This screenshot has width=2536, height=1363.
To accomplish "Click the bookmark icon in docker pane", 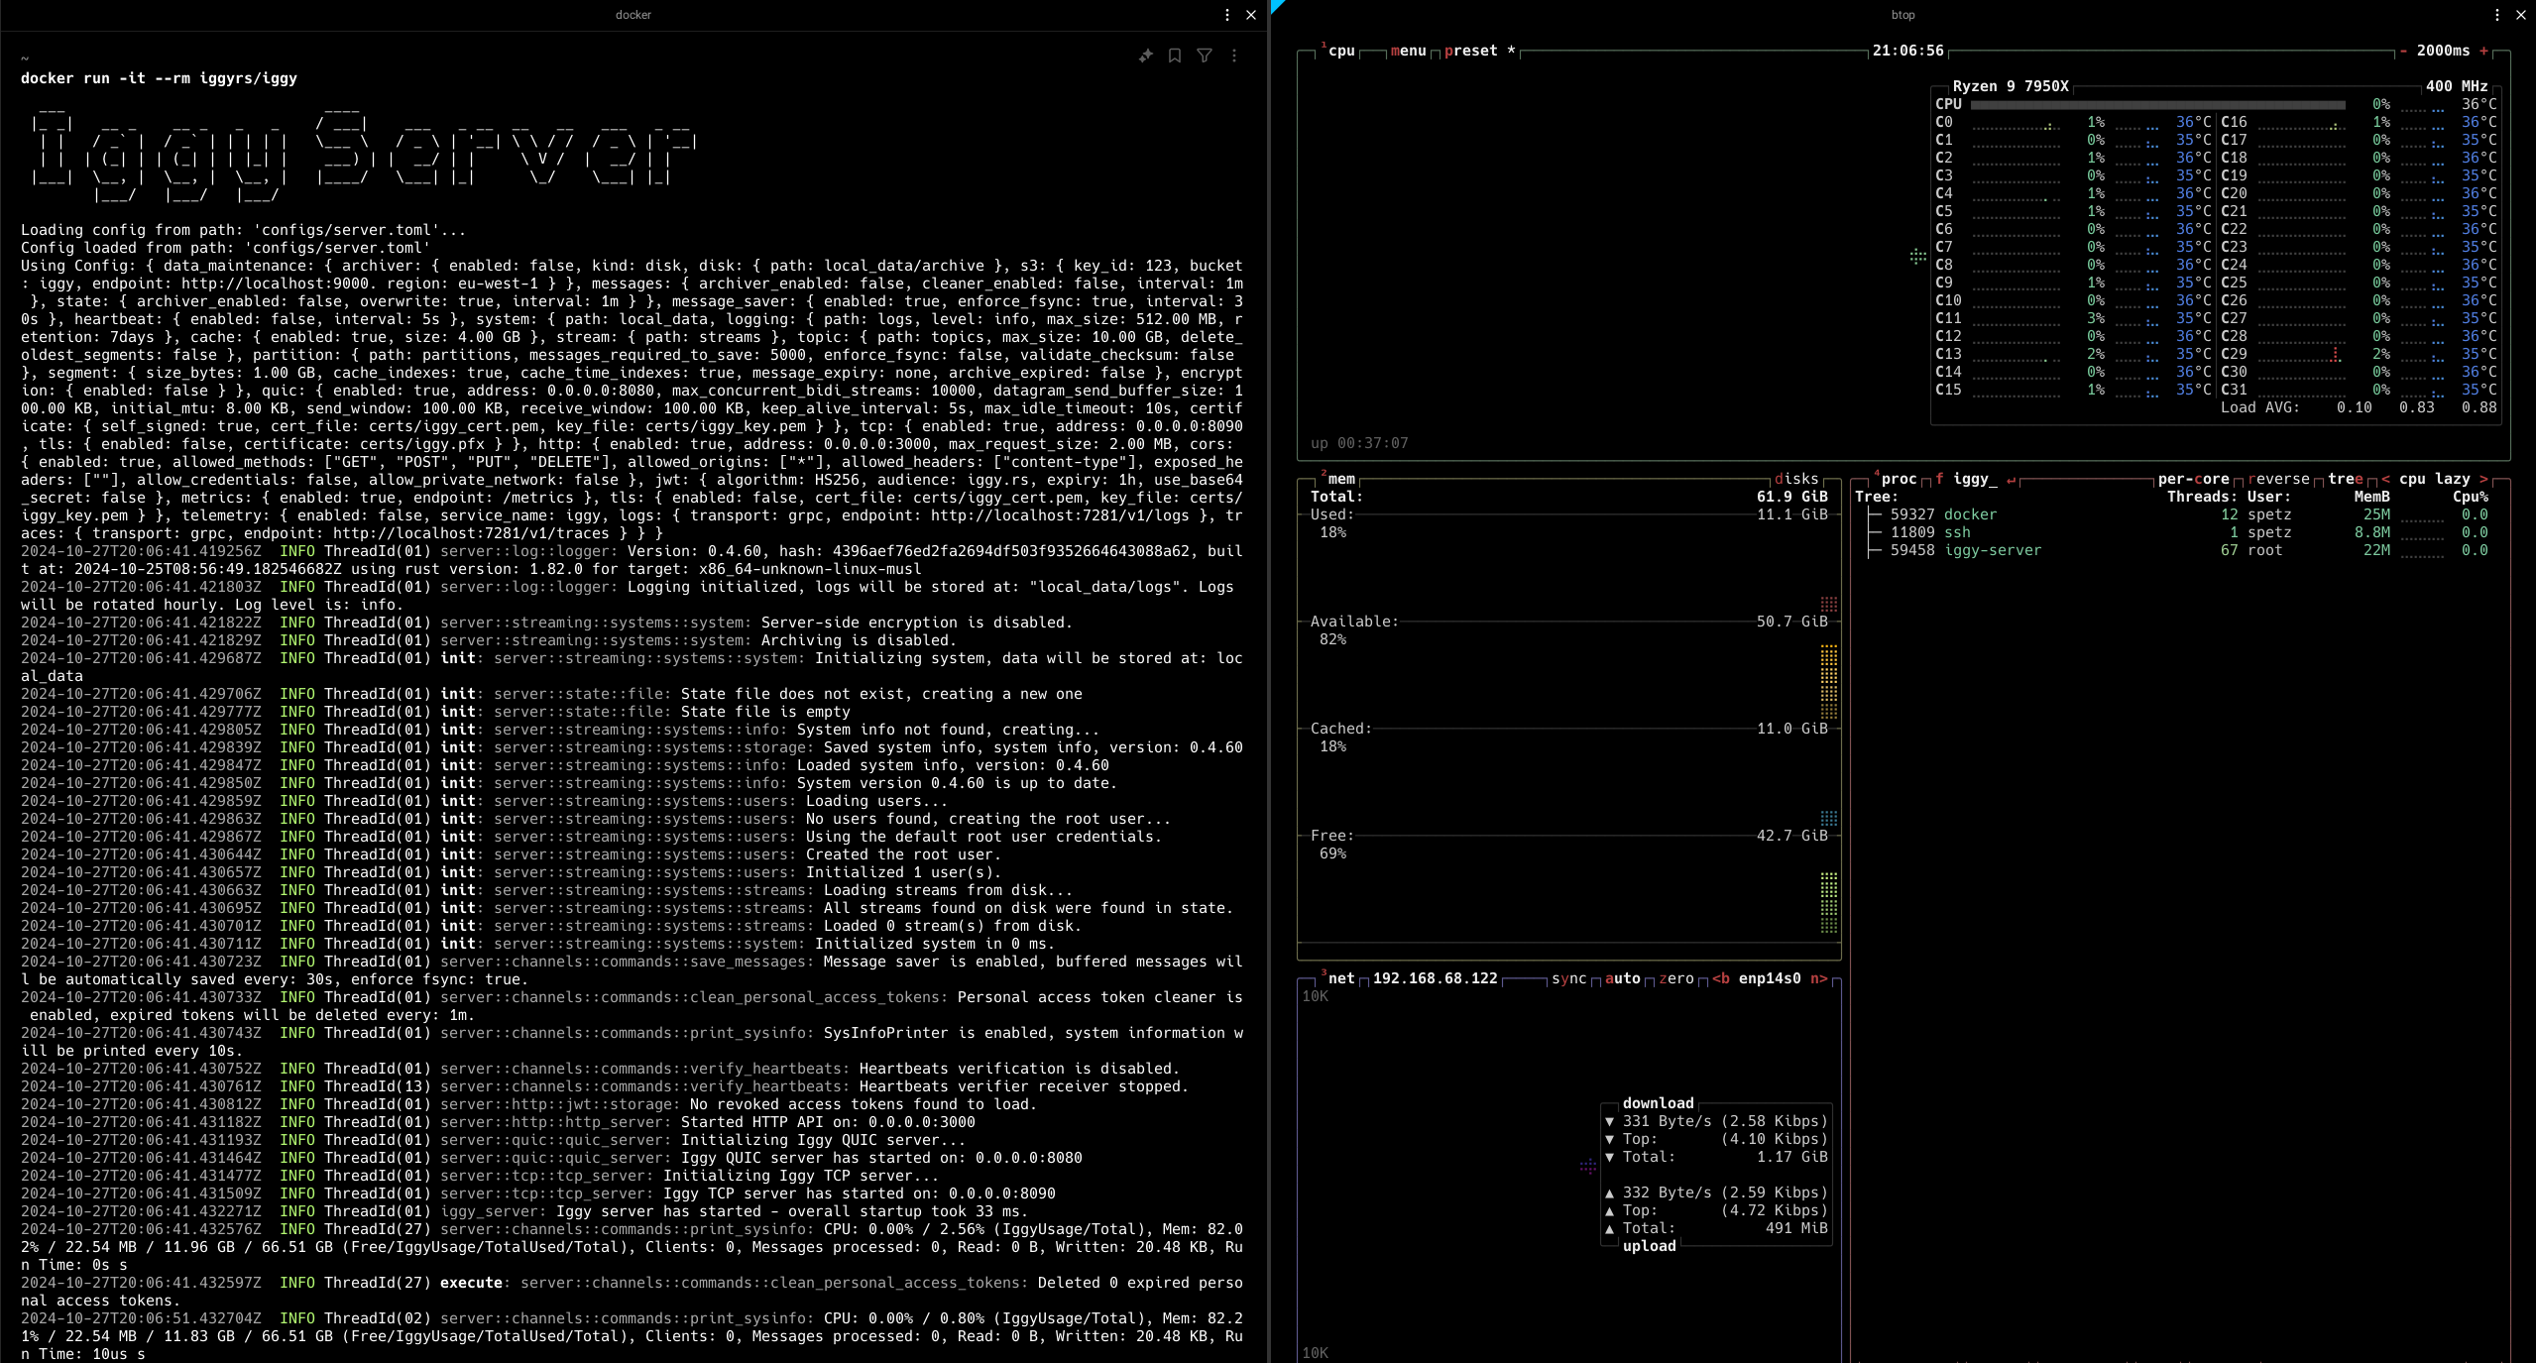I will pyautogui.click(x=1175, y=56).
